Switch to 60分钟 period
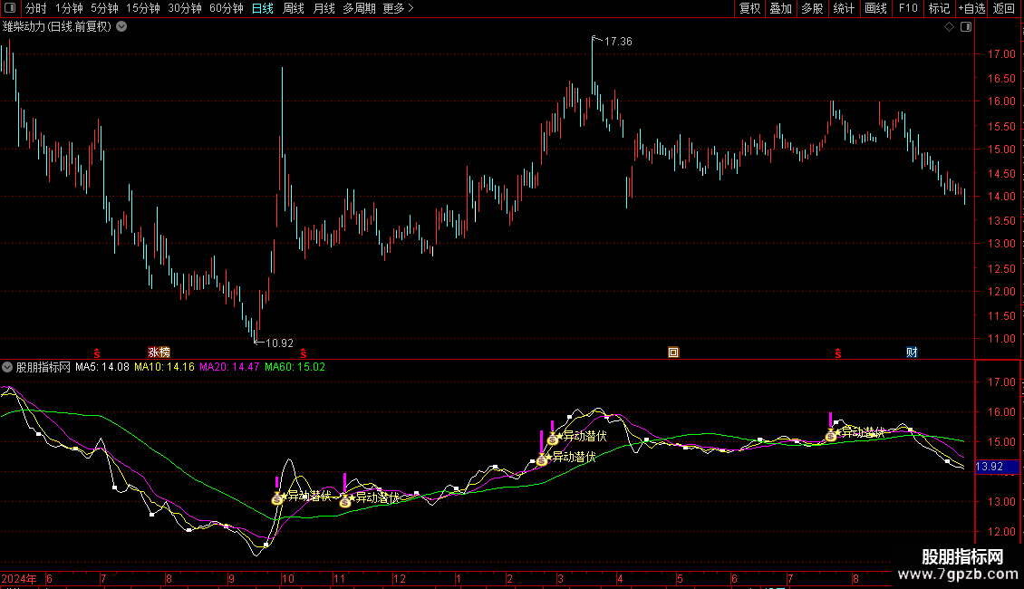This screenshot has width=1024, height=589. pos(227,8)
